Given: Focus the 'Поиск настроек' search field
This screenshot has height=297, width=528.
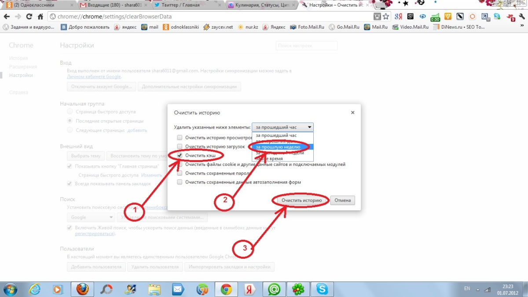Looking at the screenshot, I should 307,45.
